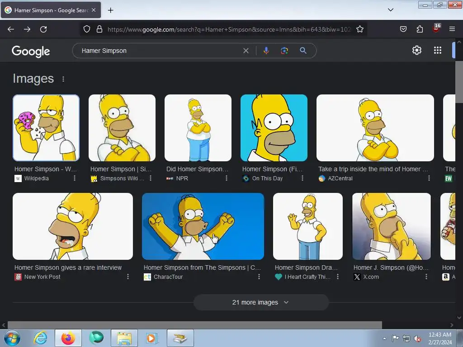The image size is (463, 347).
Task: Open the Google apps grid icon
Action: click(x=438, y=51)
